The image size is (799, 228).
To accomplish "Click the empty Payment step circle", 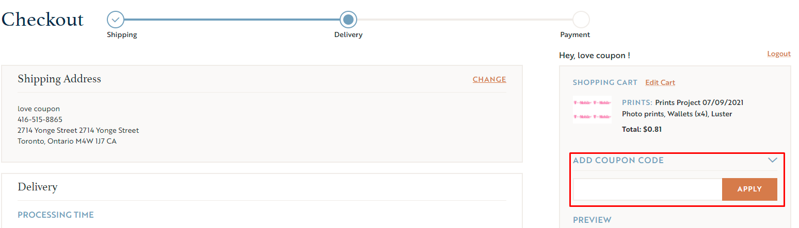I will tap(581, 20).
